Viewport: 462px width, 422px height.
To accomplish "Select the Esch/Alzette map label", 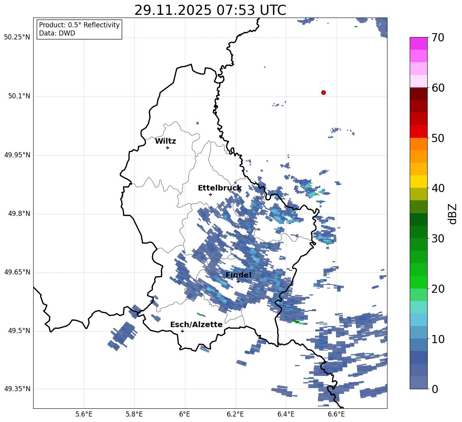I will coord(197,324).
